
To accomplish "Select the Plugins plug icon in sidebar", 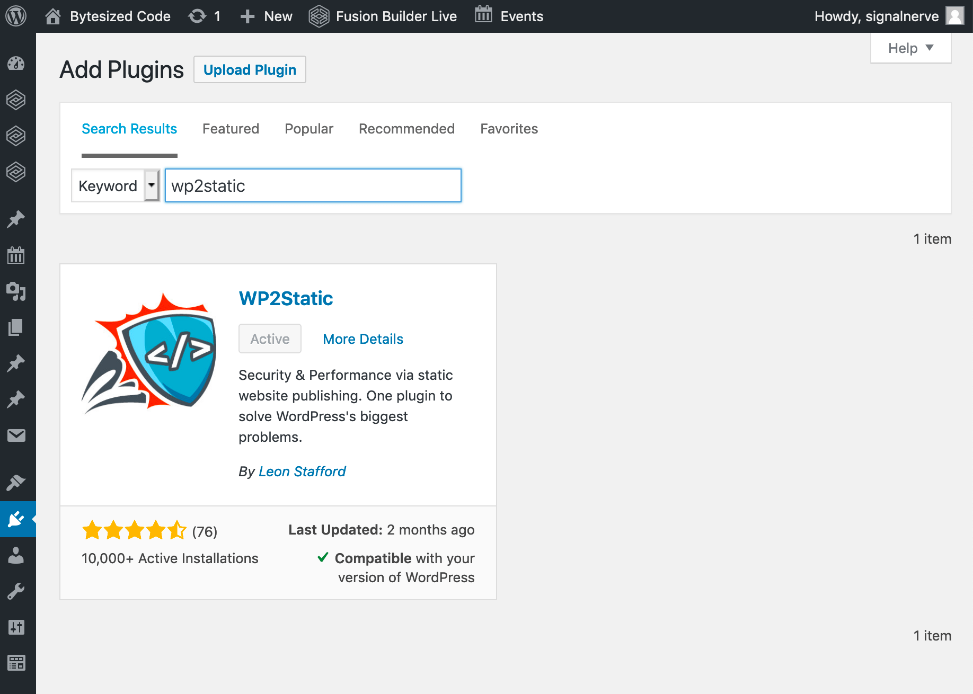I will coord(16,519).
